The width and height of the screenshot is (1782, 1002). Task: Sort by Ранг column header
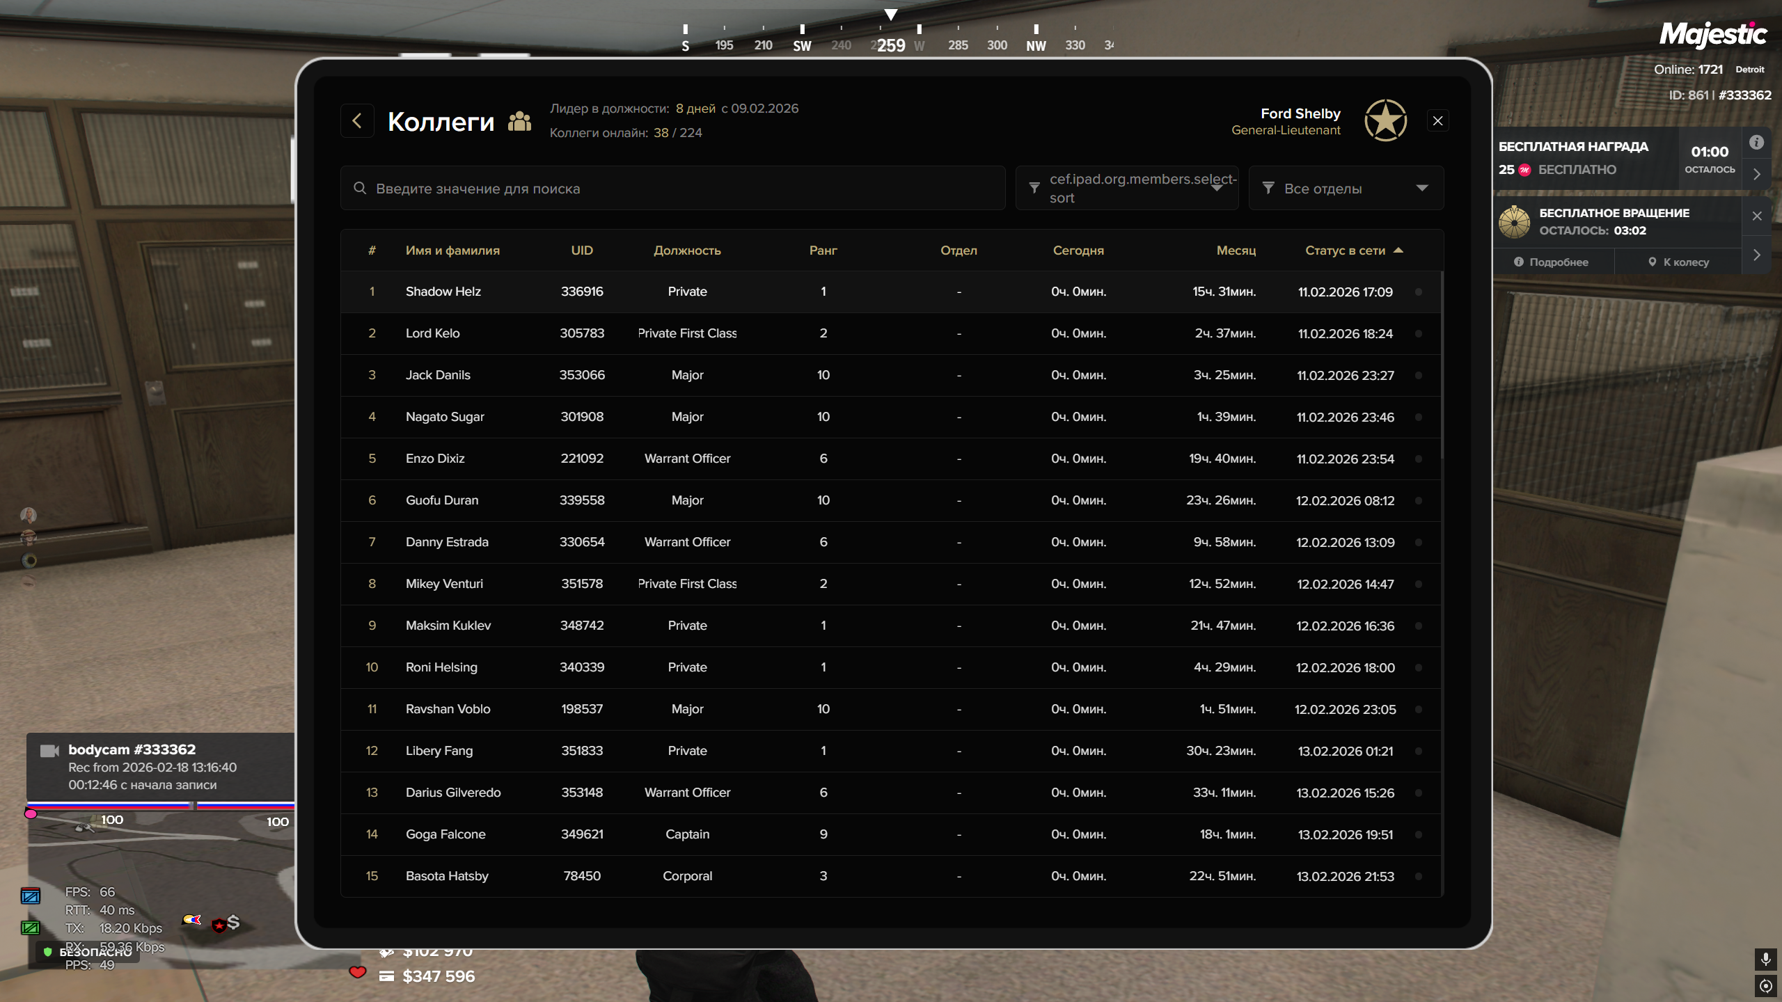[823, 250]
